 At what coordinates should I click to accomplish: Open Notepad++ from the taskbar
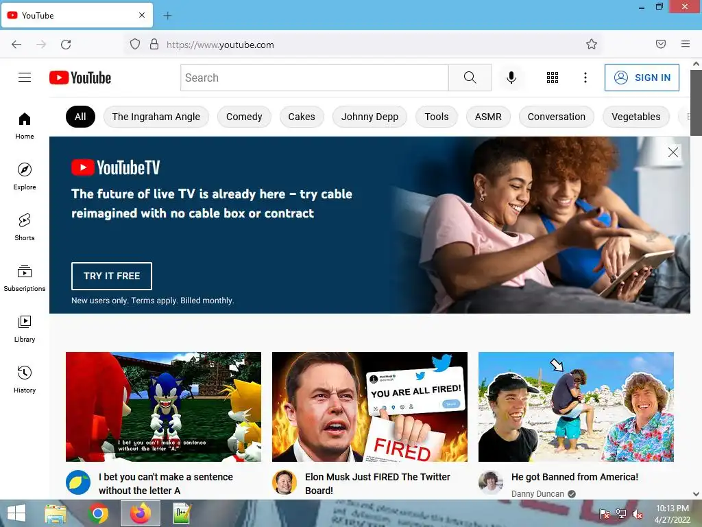coord(182,513)
